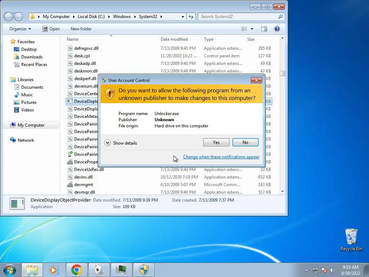Click scroll up arrow in file list
The image size is (369, 277).
pyautogui.click(x=283, y=38)
